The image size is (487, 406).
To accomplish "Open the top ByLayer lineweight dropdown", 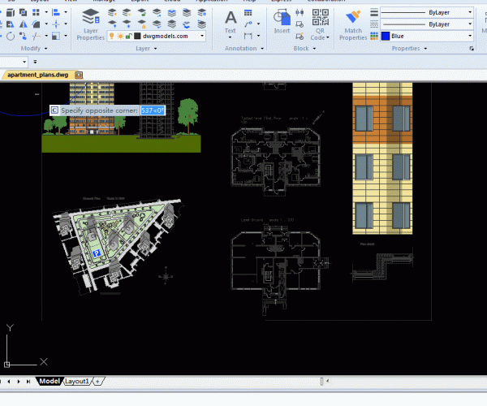I will tap(470, 12).
